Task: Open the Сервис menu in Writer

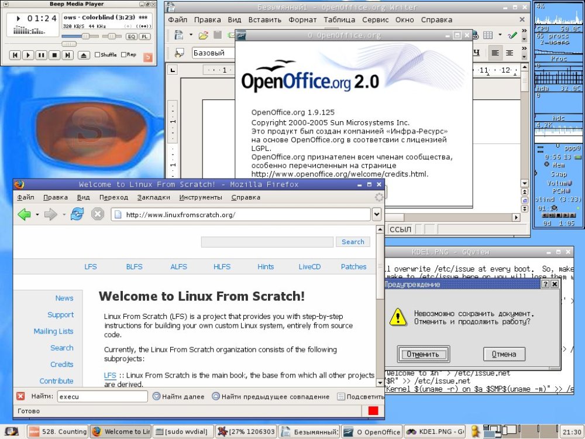Action: click(x=376, y=20)
